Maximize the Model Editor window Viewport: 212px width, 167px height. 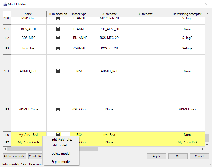193,4
